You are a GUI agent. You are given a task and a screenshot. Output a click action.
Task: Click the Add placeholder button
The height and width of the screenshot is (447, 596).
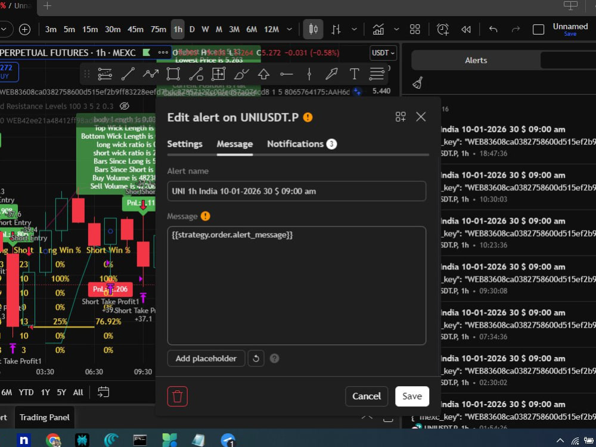click(x=206, y=358)
